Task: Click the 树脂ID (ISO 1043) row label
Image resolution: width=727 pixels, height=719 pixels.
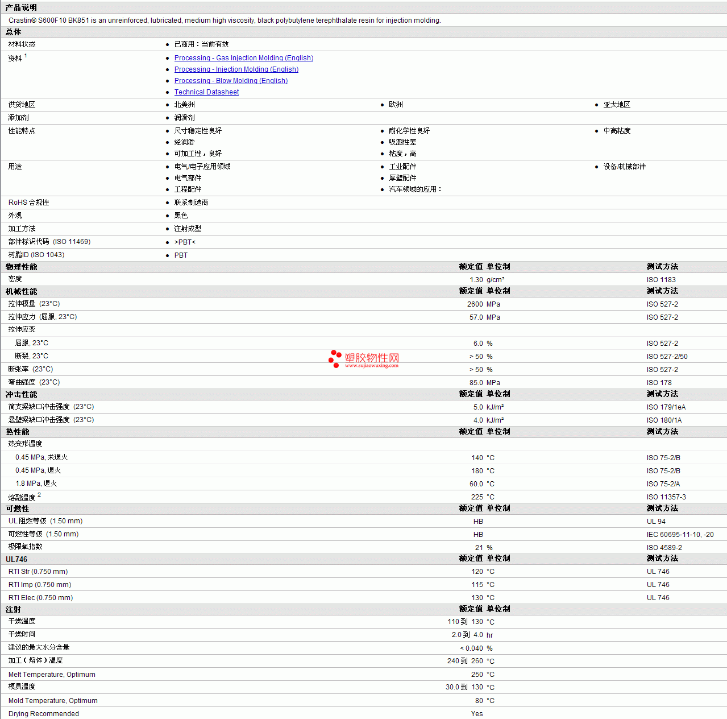Action: tap(36, 255)
